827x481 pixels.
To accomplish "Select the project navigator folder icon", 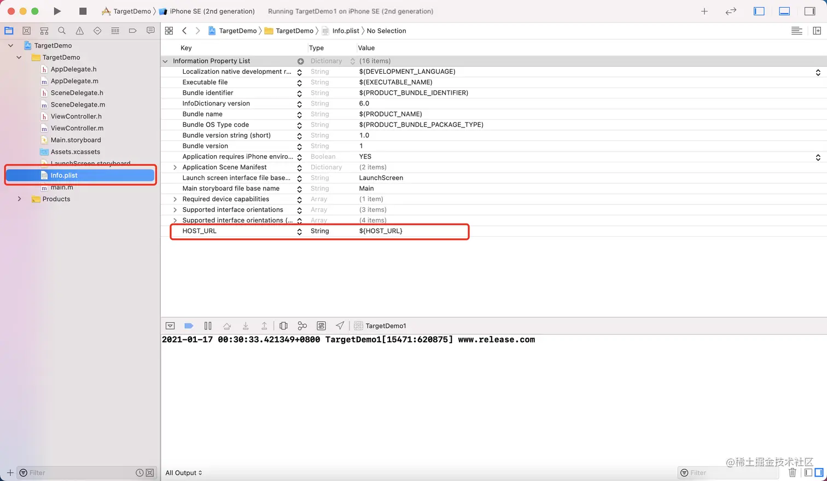I will (x=9, y=31).
